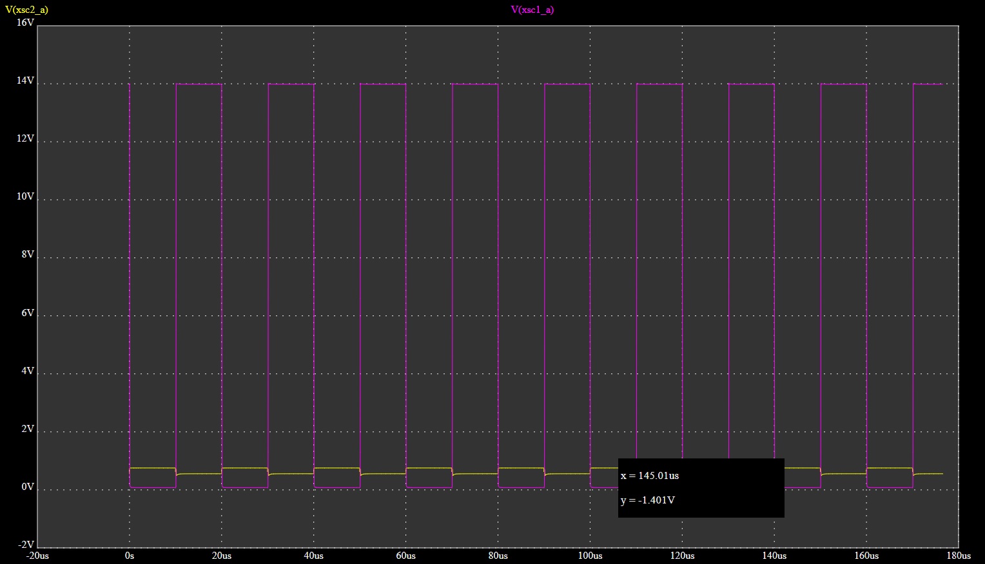The width and height of the screenshot is (985, 564).
Task: Click the 0s time axis label
Action: click(x=130, y=556)
